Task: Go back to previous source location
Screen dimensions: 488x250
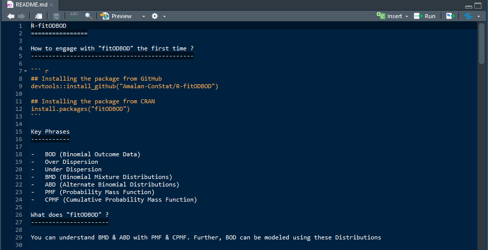Action: coord(11,16)
